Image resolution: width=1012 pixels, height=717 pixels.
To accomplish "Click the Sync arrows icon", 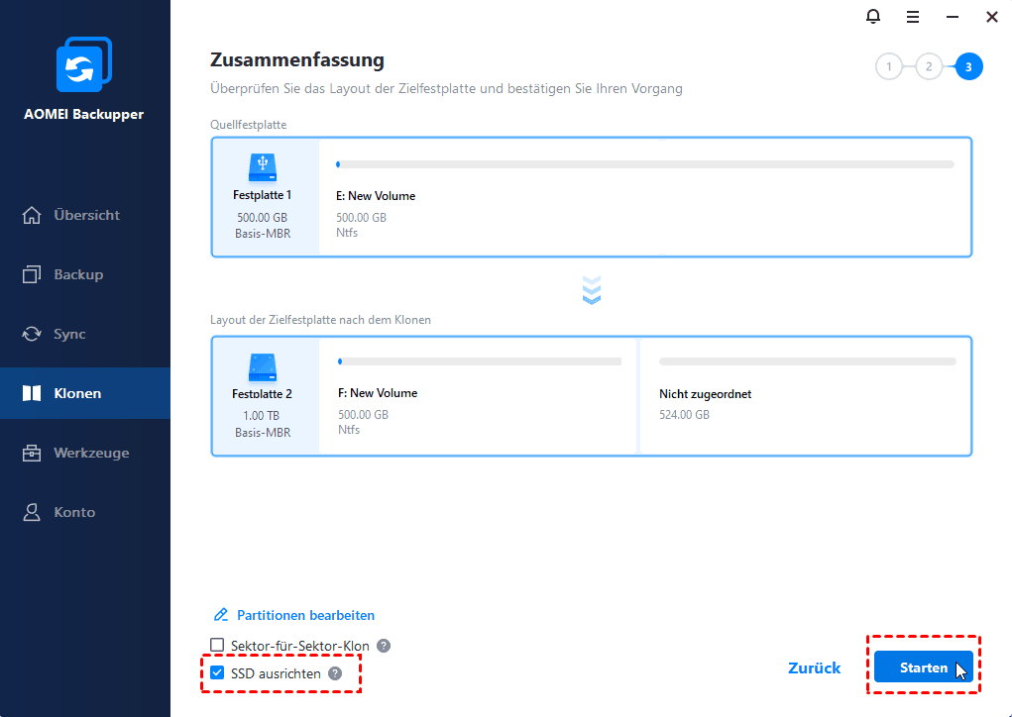I will (32, 334).
